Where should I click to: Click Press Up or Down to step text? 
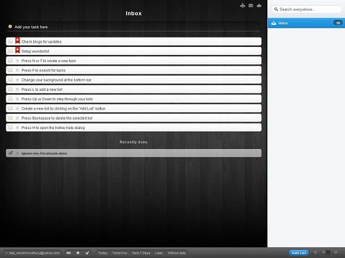pyautogui.click(x=57, y=99)
